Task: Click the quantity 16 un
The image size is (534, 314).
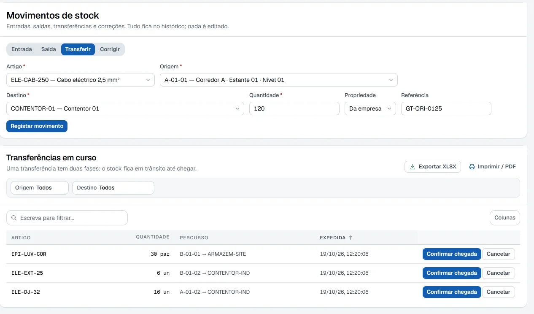Action: pyautogui.click(x=162, y=292)
